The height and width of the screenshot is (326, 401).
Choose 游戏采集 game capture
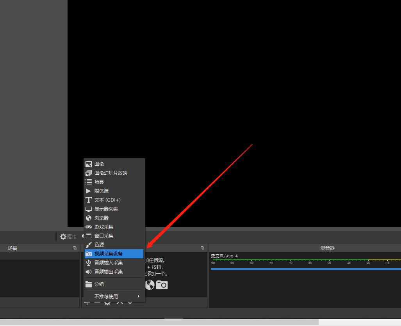click(103, 227)
